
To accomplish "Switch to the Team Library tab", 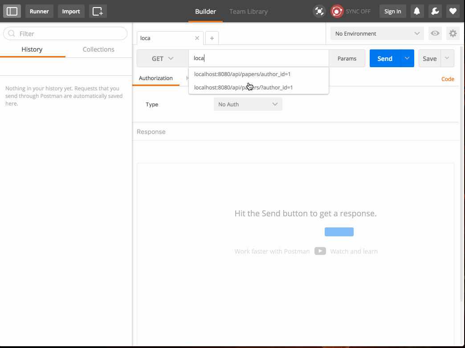I will (249, 12).
